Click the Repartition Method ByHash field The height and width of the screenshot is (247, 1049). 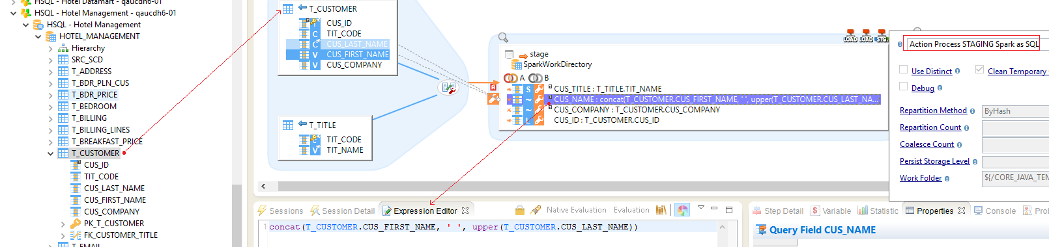pos(1015,111)
